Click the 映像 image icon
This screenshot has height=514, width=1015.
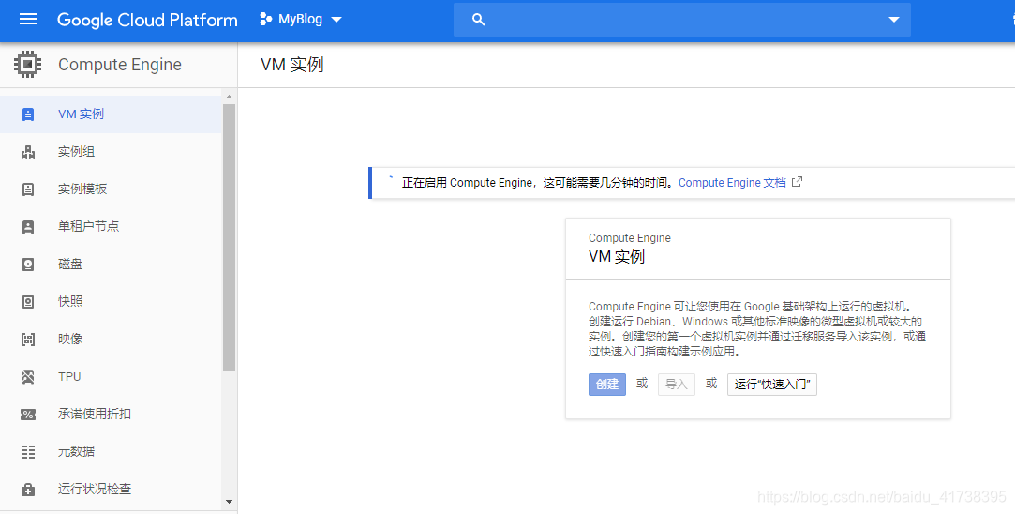click(x=28, y=339)
